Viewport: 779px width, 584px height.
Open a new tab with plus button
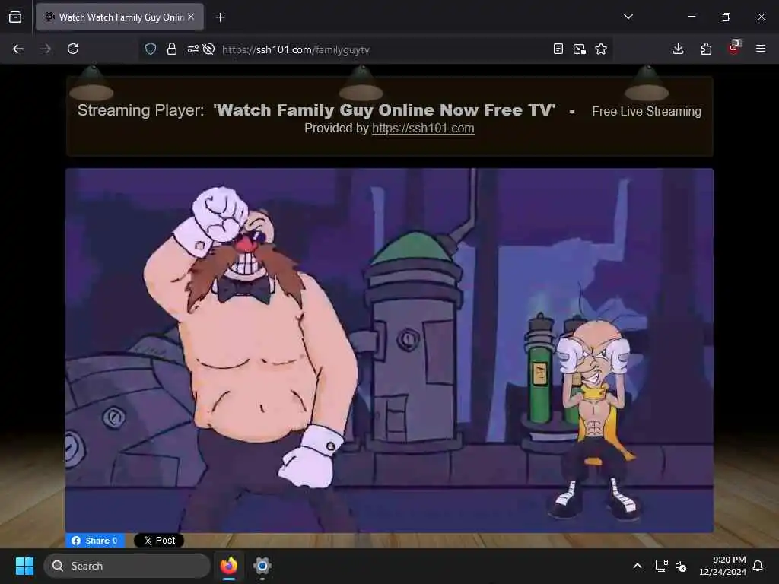220,17
